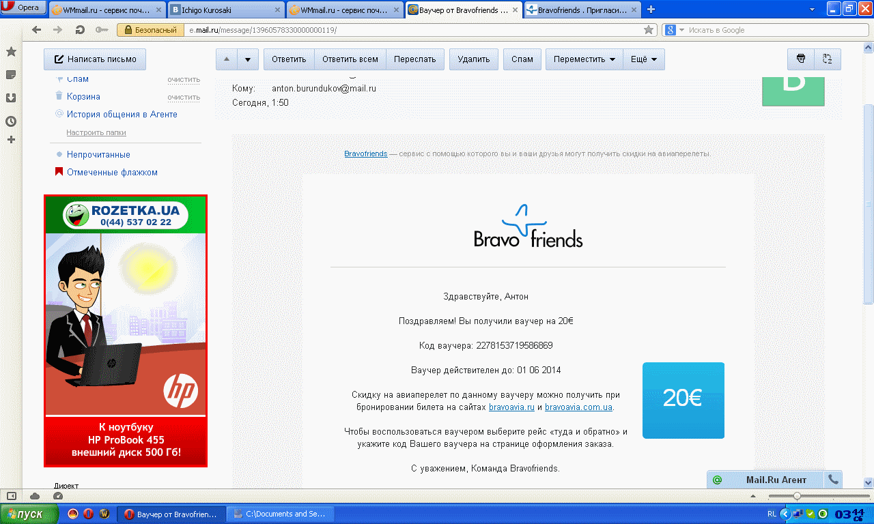Print the email with the printer icon
Screen dimensions: 874x524
coord(801,59)
